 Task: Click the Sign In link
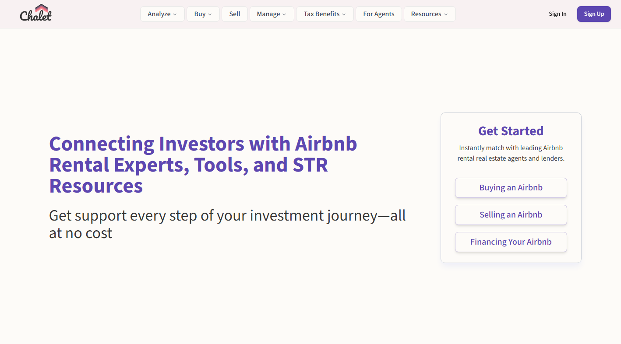(x=557, y=14)
